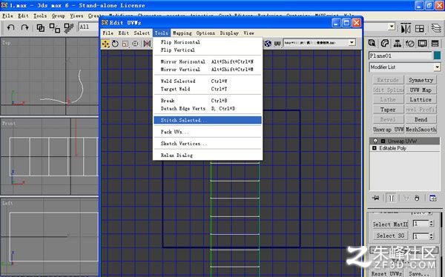The width and height of the screenshot is (445, 277).
Task: Click the Plane01 object color swatch
Action: pyautogui.click(x=438, y=56)
